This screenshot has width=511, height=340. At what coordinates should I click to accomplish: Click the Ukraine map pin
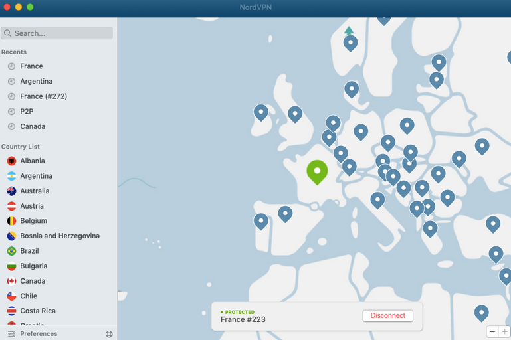coord(482,147)
